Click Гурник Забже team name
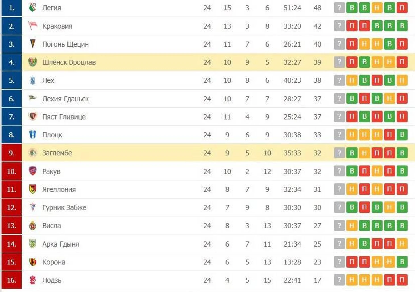The width and height of the screenshot is (415, 292). click(64, 208)
